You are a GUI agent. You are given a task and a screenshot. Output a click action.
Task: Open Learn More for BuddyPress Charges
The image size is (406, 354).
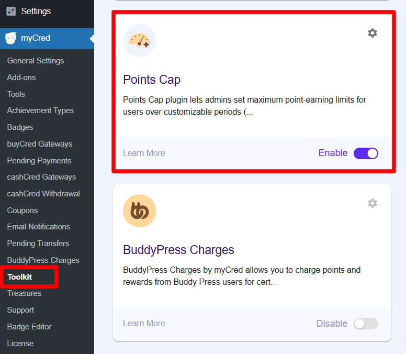click(144, 324)
